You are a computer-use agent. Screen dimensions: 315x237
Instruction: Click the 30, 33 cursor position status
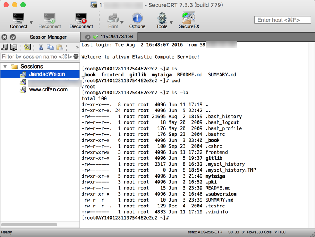[233, 232]
